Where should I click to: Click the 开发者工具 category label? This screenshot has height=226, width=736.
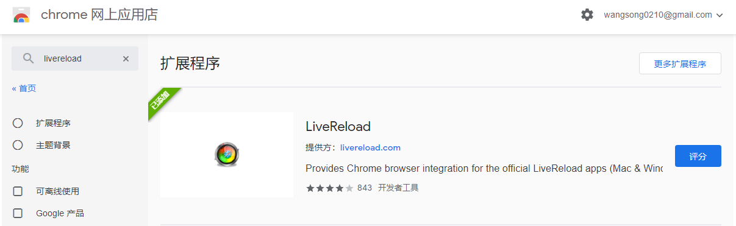[398, 188]
